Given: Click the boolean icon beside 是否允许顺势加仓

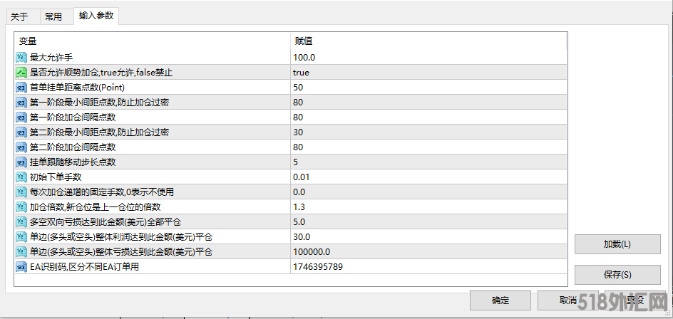Looking at the screenshot, I should tap(21, 73).
